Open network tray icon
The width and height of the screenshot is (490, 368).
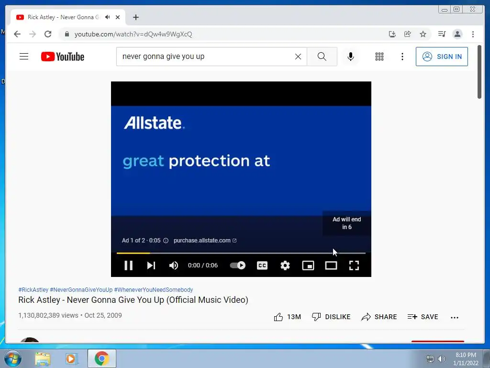pos(430,359)
